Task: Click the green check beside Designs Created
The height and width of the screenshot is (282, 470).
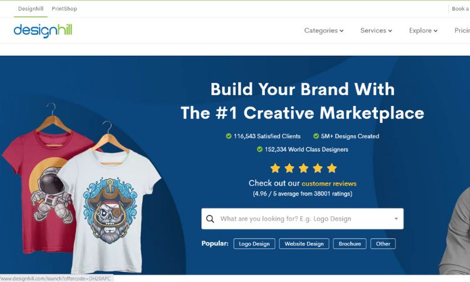Action: tap(316, 136)
